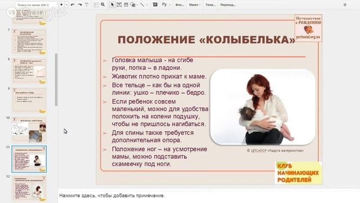360x203 pixels.
Task: Redo the last action
Action: click(x=80, y=5)
